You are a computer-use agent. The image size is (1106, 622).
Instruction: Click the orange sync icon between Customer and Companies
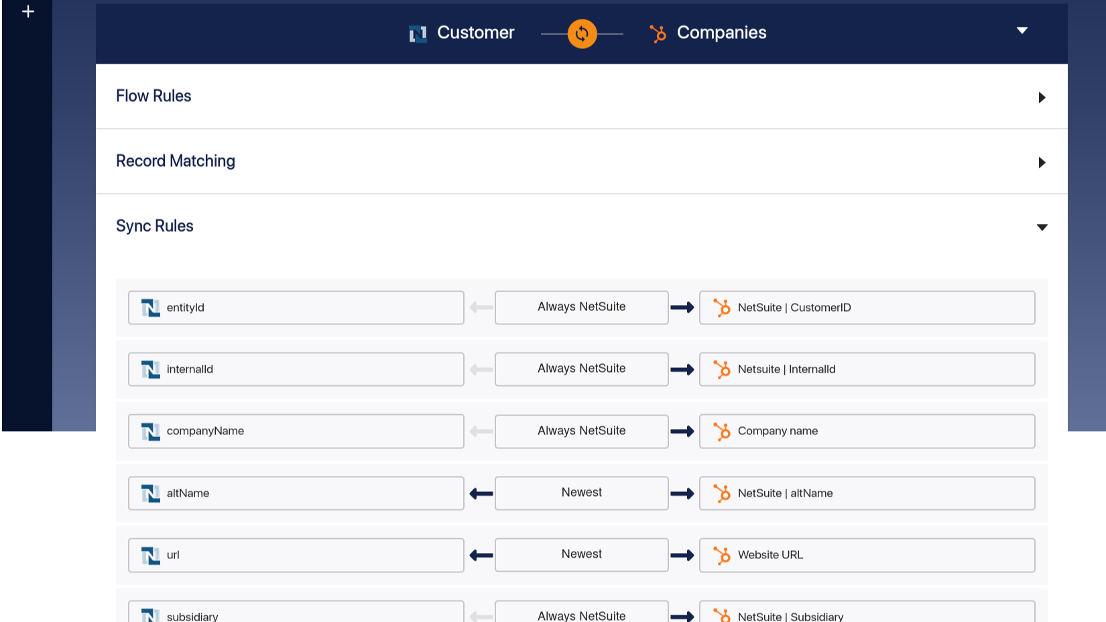[x=580, y=33]
